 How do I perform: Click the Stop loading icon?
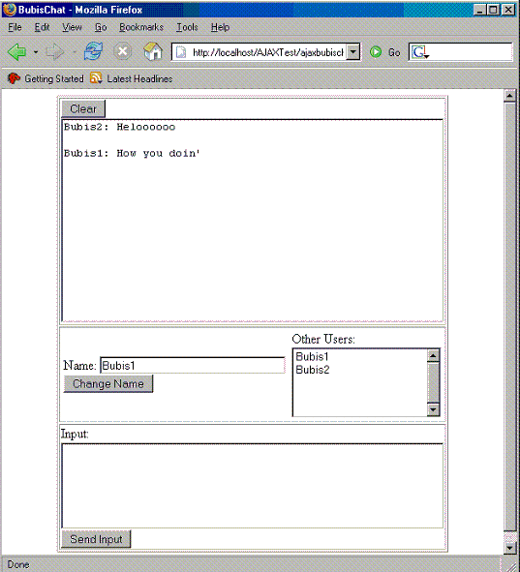click(123, 51)
